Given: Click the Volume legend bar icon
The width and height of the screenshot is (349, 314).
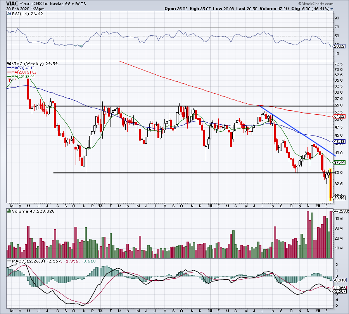Looking at the screenshot, I should point(9,211).
